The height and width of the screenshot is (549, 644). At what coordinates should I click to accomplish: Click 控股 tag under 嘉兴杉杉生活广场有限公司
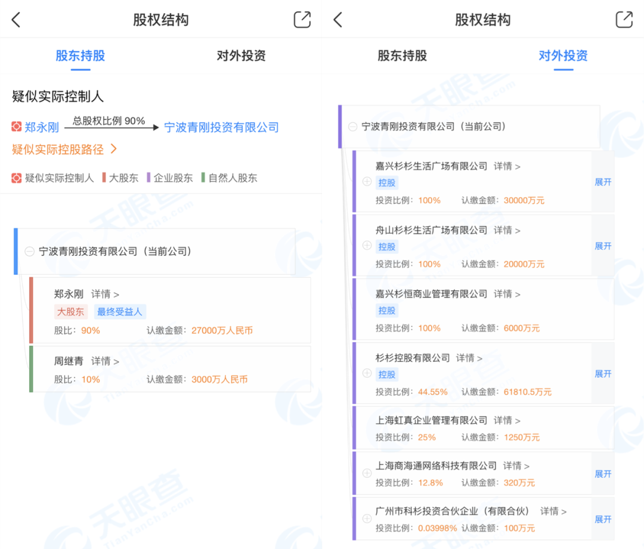[386, 183]
